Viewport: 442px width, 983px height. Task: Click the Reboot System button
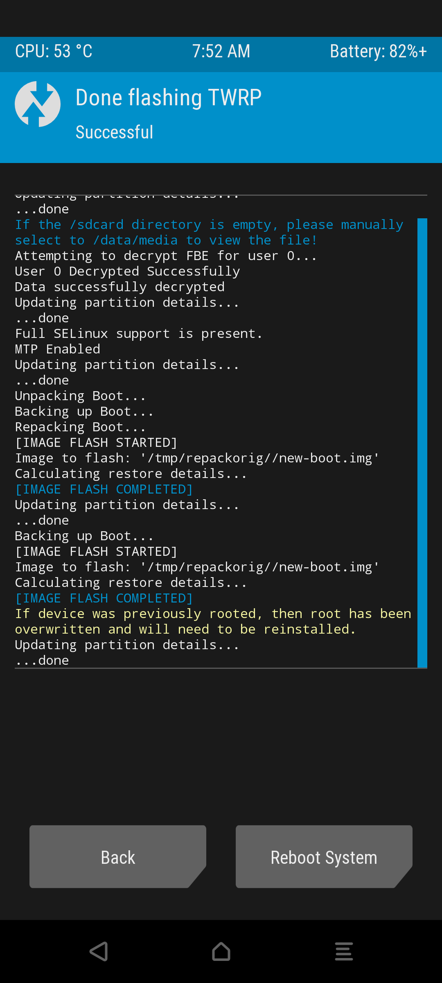(324, 857)
